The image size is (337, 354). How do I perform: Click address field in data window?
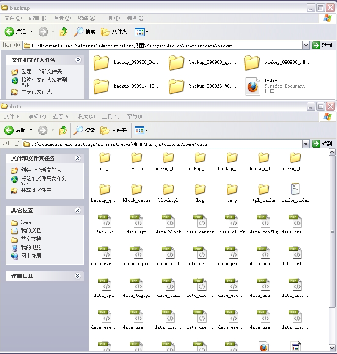[162, 144]
